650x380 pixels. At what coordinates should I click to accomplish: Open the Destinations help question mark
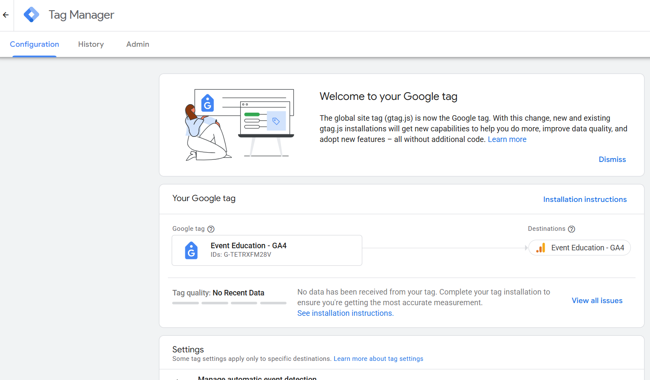(572, 229)
